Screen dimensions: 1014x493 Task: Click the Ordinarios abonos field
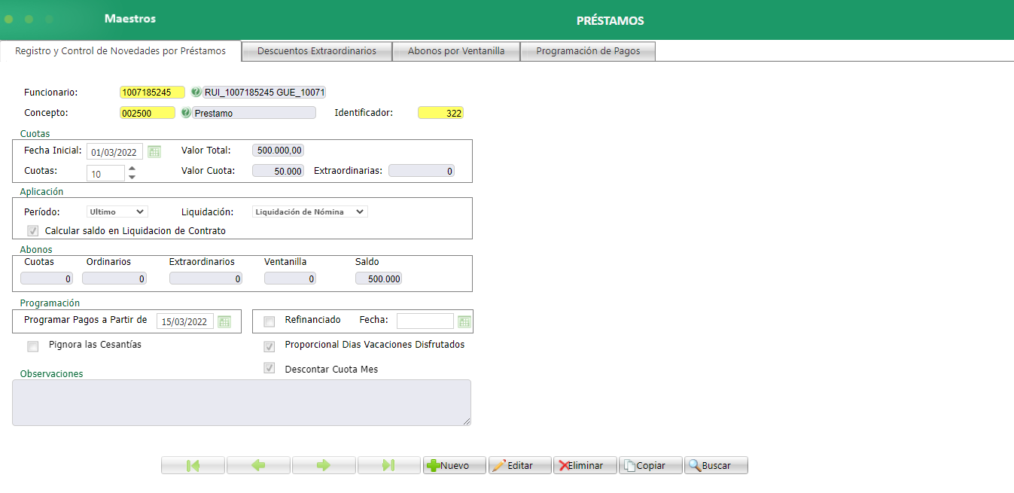114,278
